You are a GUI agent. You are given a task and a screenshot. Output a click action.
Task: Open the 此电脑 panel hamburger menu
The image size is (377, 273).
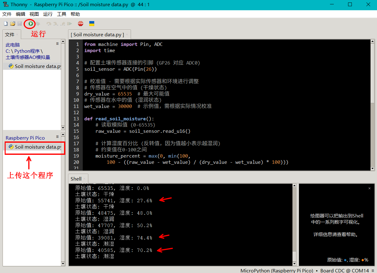57,44
